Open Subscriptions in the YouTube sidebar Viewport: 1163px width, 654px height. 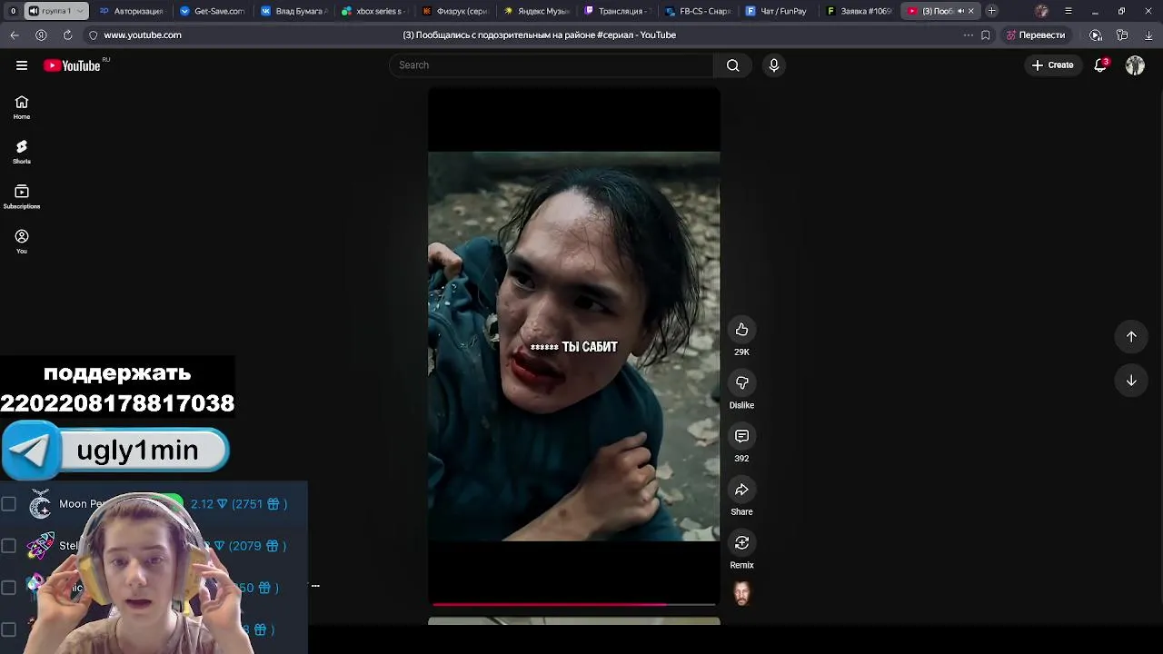[22, 196]
